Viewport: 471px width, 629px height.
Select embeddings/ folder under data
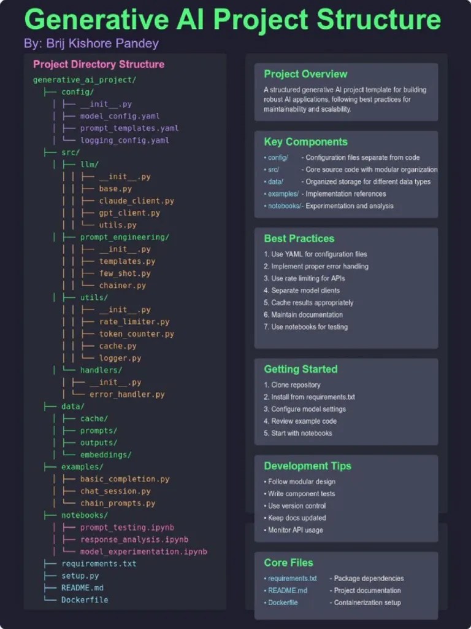point(105,455)
